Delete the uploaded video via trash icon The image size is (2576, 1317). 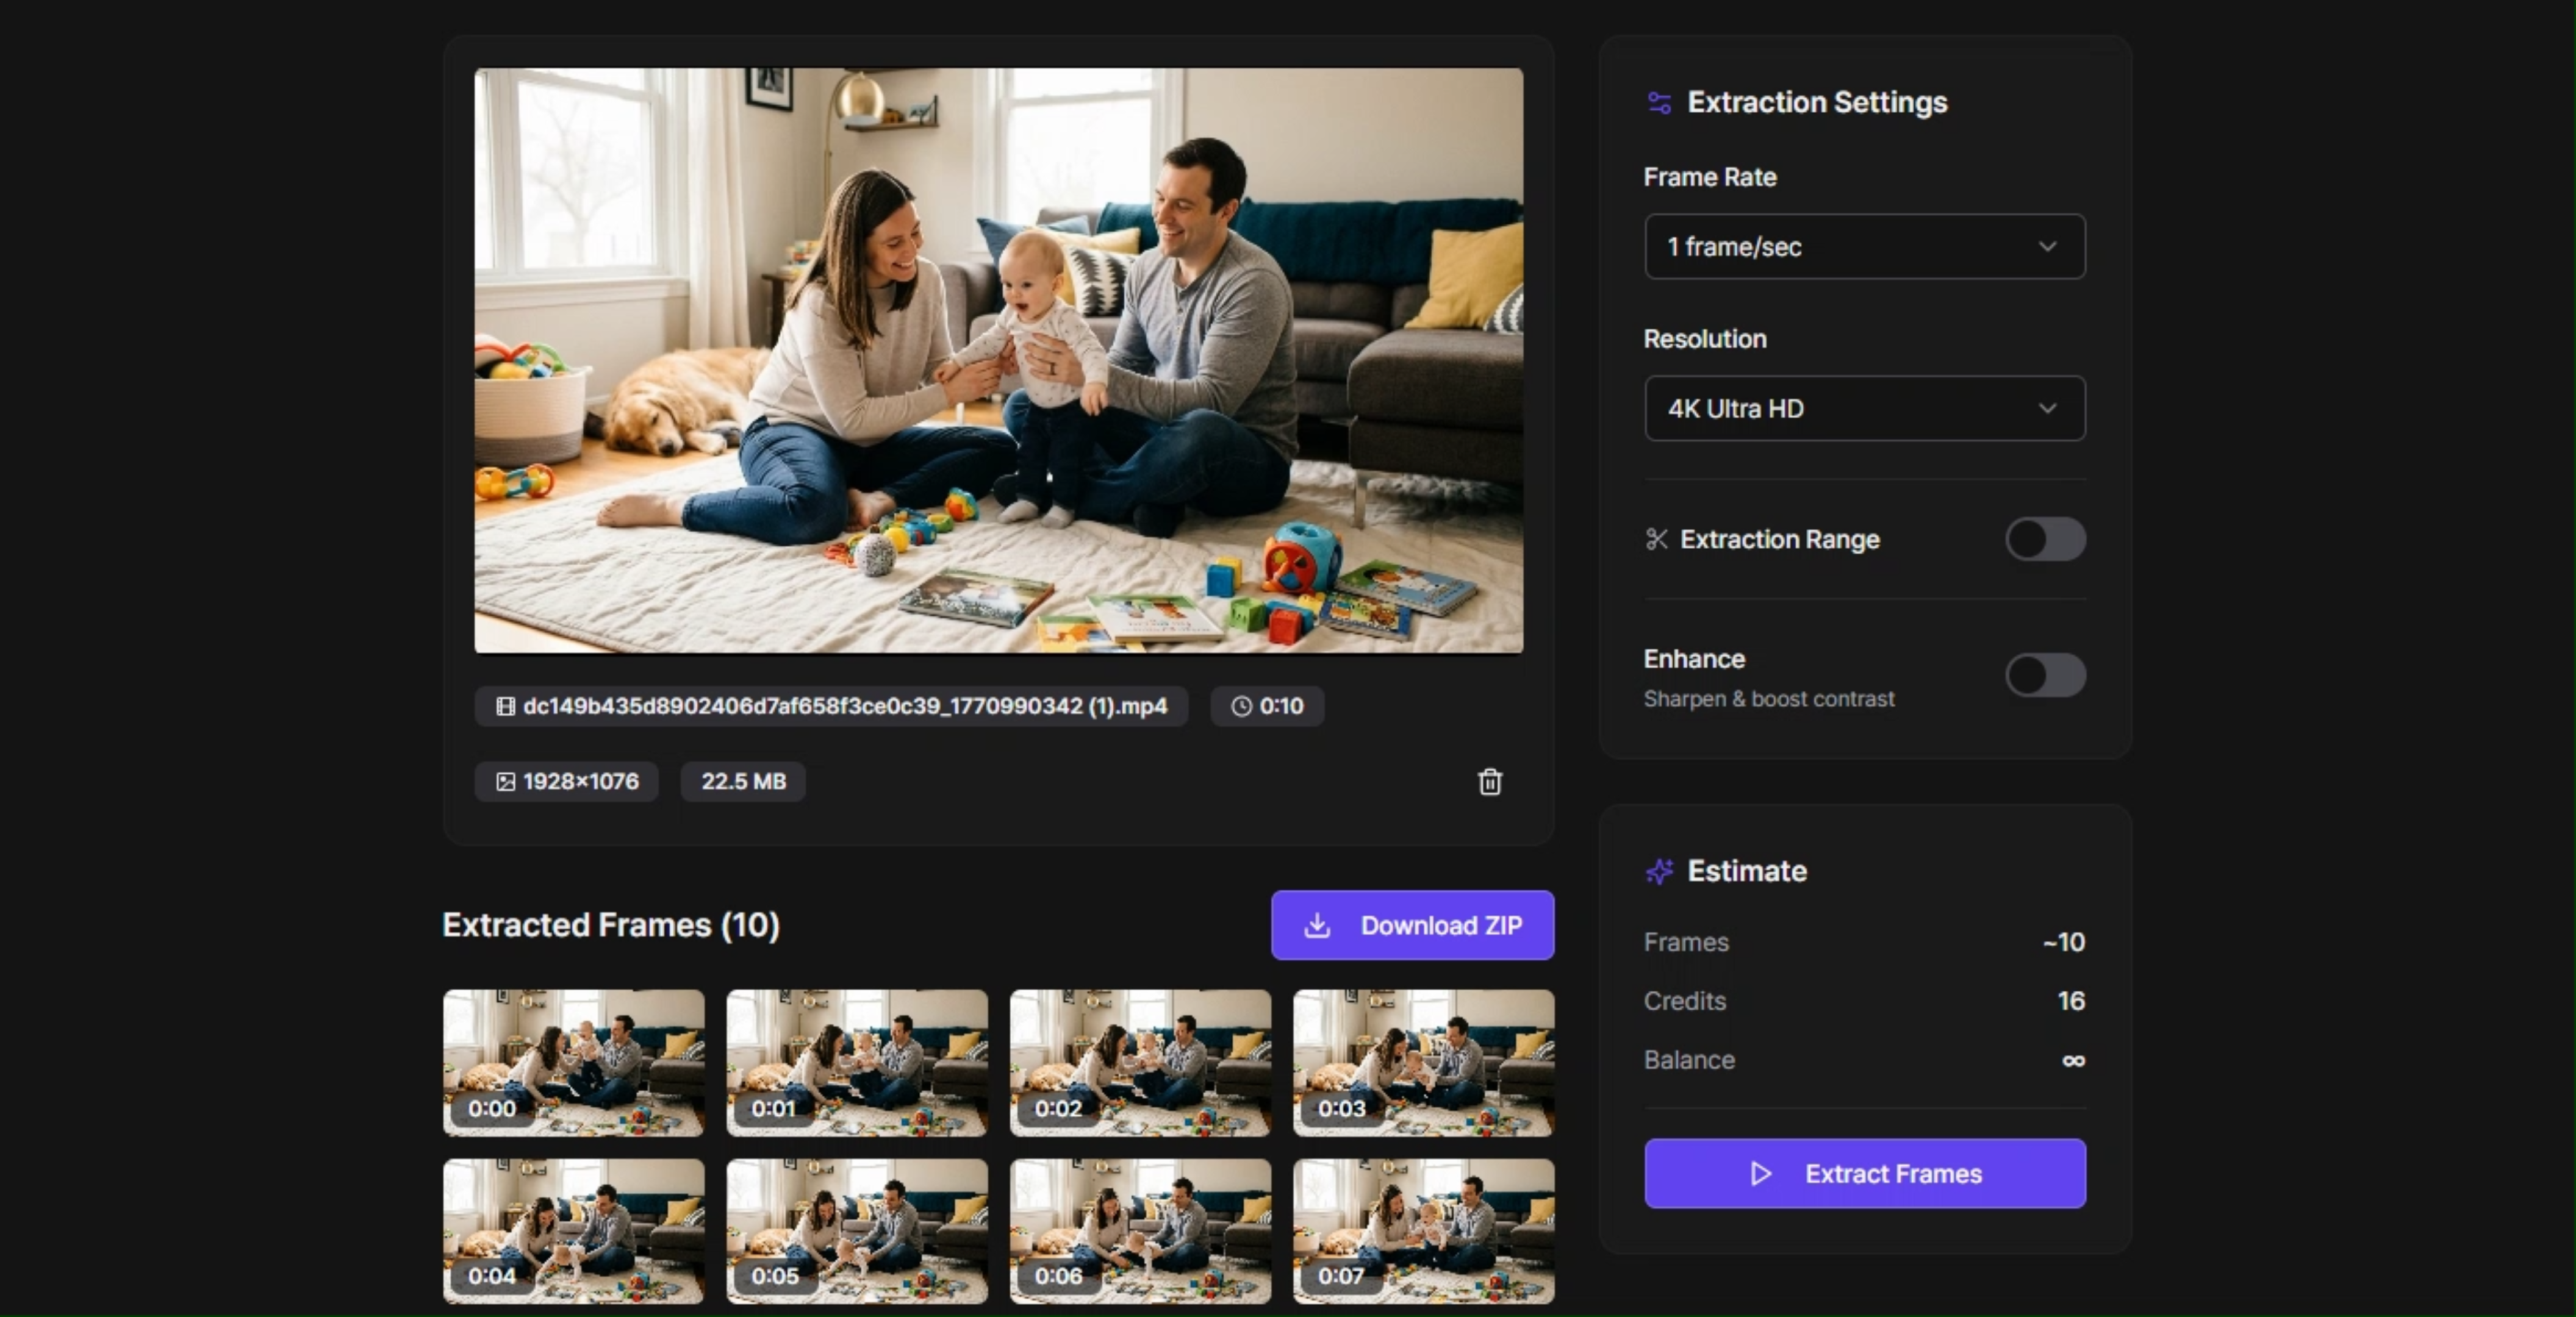pyautogui.click(x=1489, y=782)
